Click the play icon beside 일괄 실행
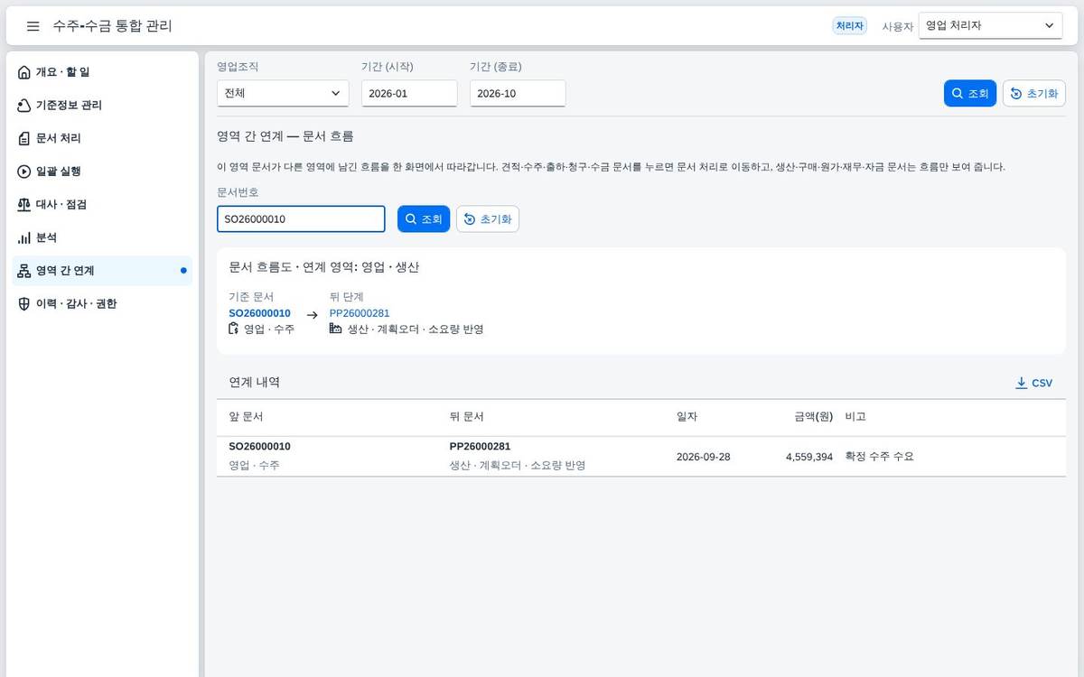The image size is (1084, 677). coord(24,172)
